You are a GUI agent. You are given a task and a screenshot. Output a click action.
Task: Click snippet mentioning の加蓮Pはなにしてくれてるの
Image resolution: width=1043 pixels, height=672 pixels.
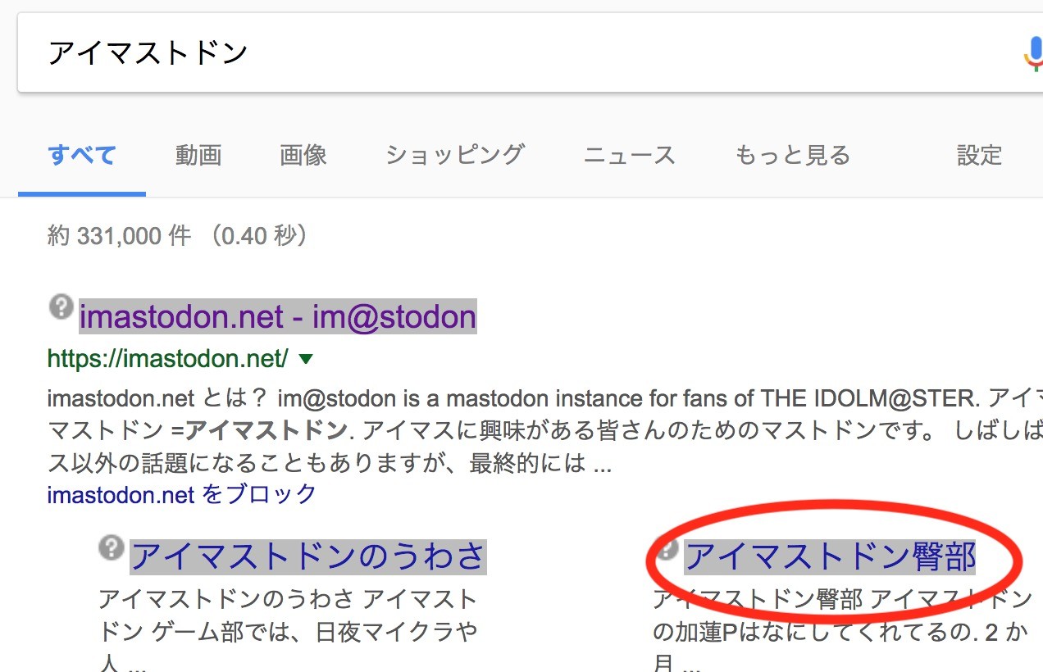841,632
